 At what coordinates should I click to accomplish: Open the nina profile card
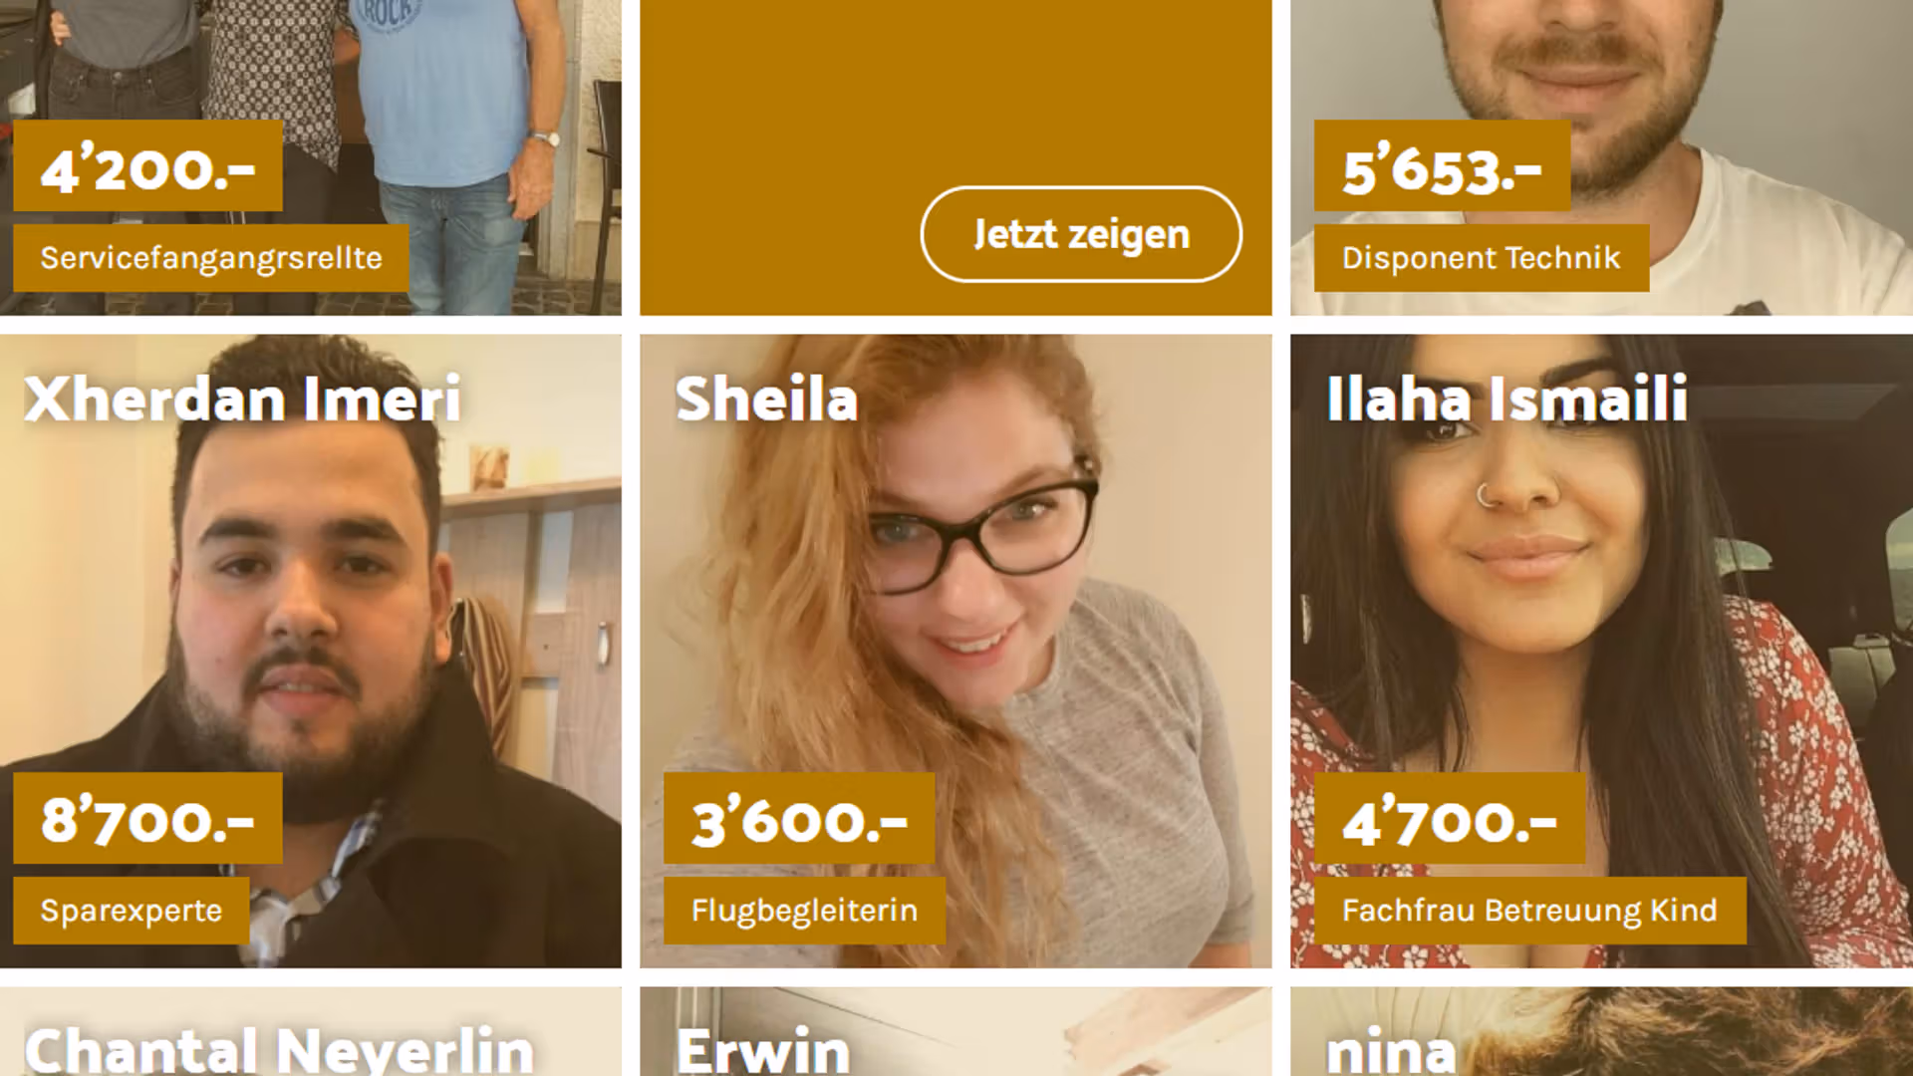pos(1601,1031)
